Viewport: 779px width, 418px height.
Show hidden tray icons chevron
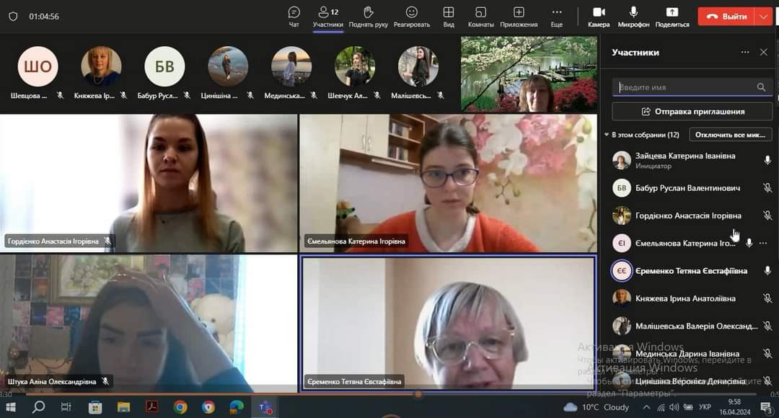coord(646,407)
